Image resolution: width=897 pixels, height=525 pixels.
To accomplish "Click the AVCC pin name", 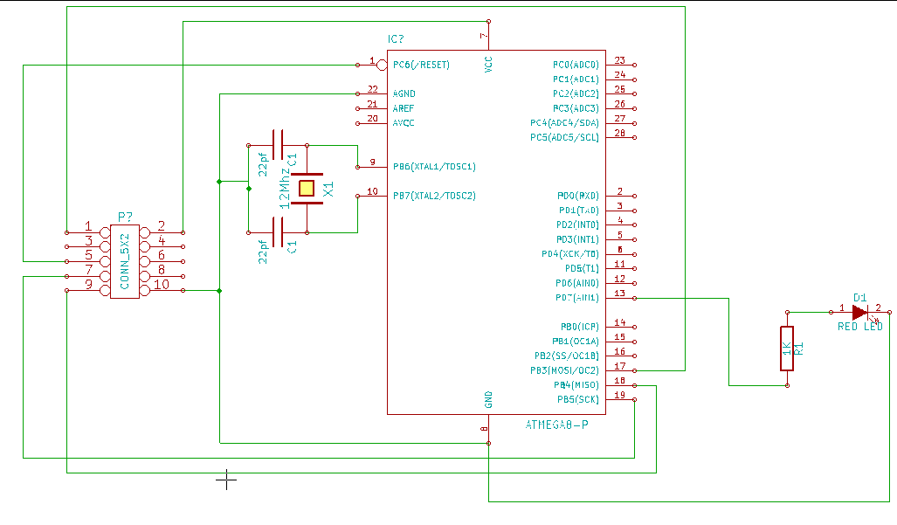I will click(x=404, y=123).
